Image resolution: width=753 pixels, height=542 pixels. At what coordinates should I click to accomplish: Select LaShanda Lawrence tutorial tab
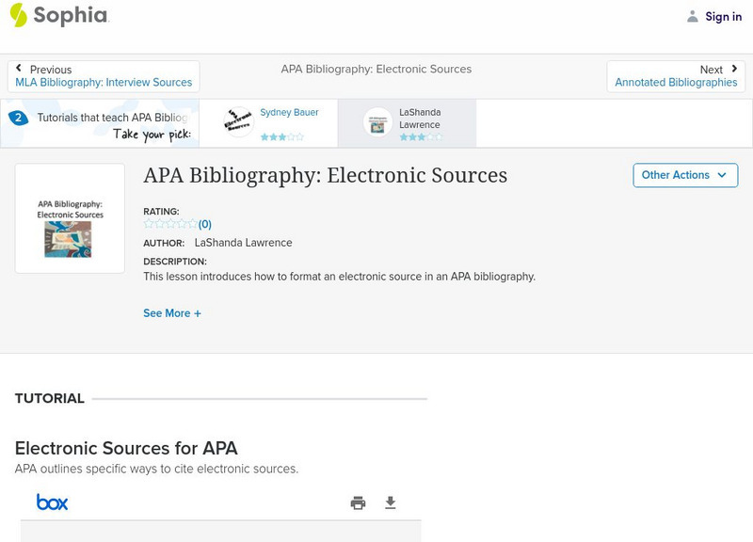click(419, 119)
